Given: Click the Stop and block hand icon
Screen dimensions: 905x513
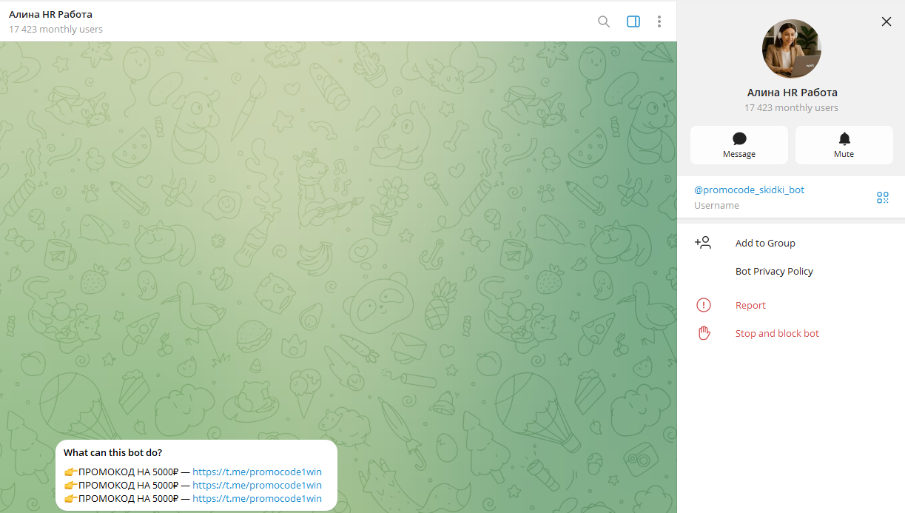Looking at the screenshot, I should 703,333.
